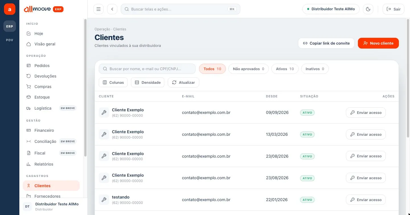Click the wrench icon beside the testando client
The image size is (410, 215).
104,200
